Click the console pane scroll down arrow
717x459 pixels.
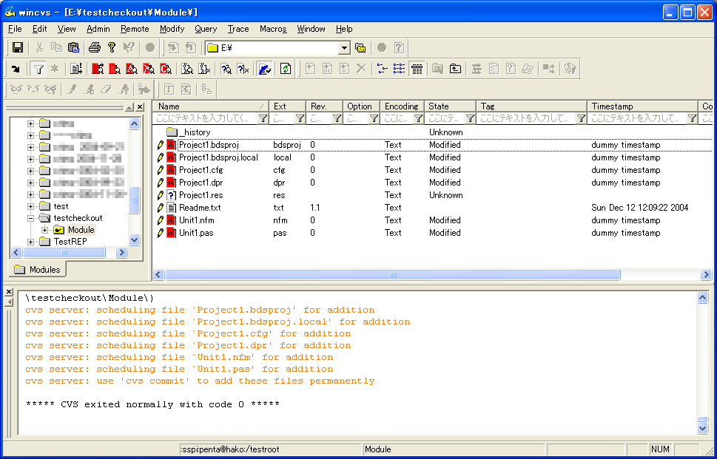pyautogui.click(x=703, y=428)
